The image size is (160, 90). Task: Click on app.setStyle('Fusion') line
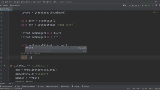(31, 74)
